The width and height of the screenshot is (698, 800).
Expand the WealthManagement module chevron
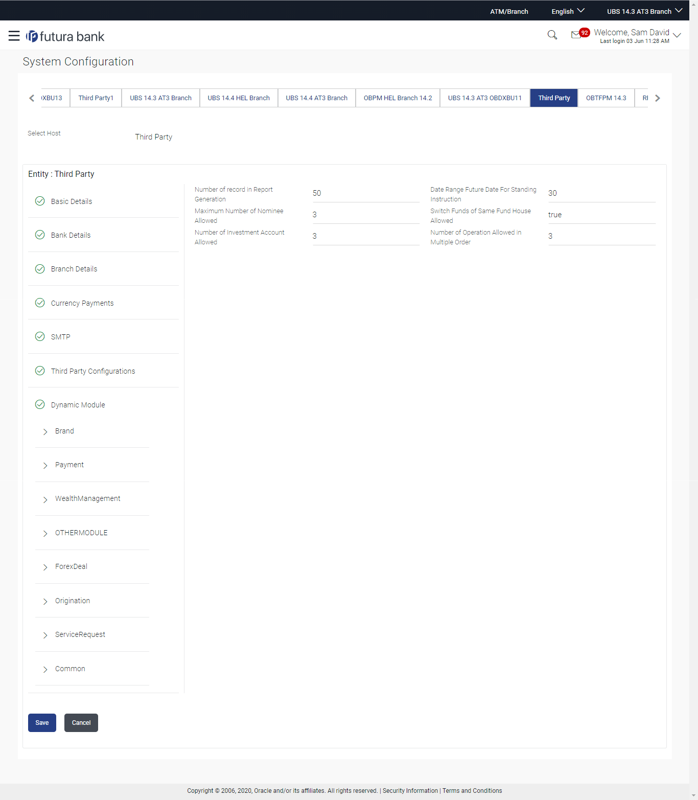(45, 499)
